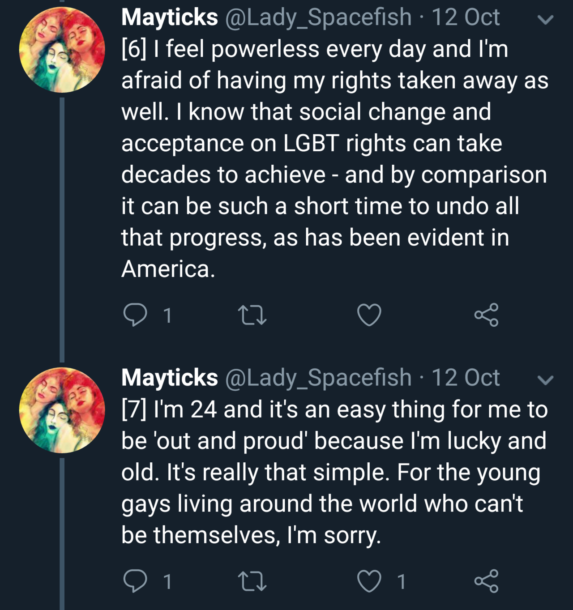This screenshot has width=573, height=610.
Task: Like tweet [7] with the heart icon
Action: click(x=369, y=581)
